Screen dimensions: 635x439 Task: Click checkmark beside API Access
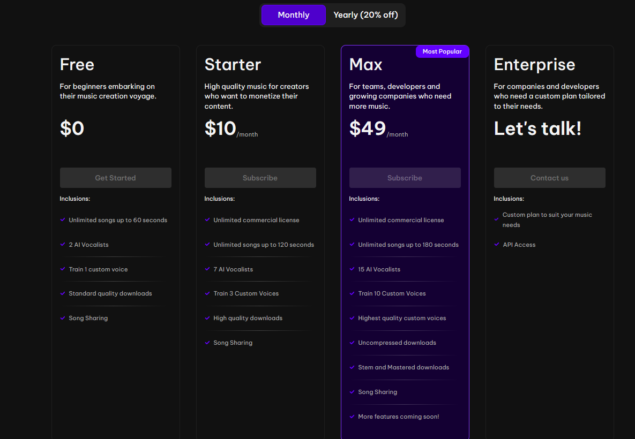497,245
